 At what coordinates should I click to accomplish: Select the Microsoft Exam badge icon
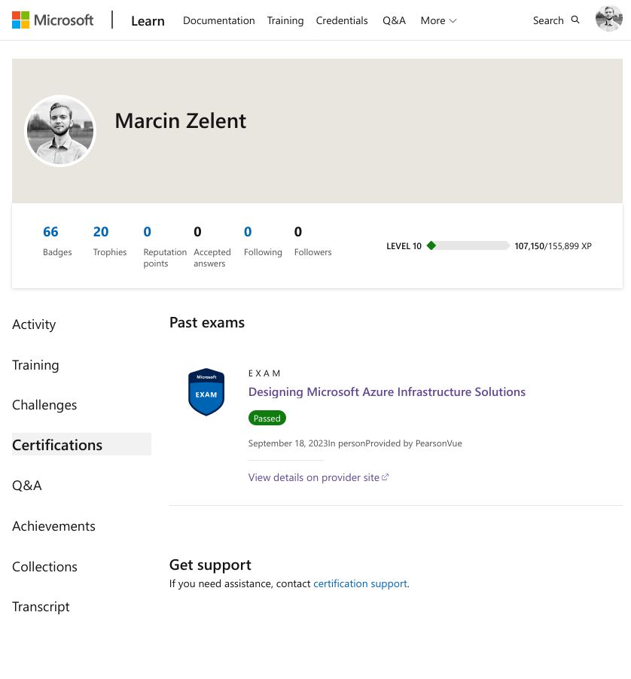click(x=206, y=391)
